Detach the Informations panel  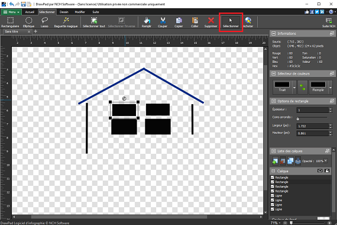pos(332,33)
